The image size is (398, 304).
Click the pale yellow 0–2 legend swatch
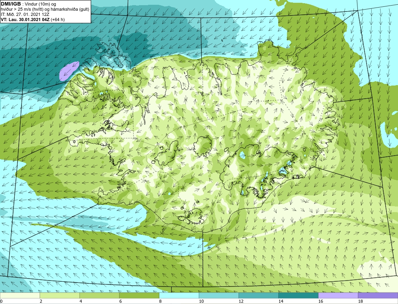pos(20,296)
